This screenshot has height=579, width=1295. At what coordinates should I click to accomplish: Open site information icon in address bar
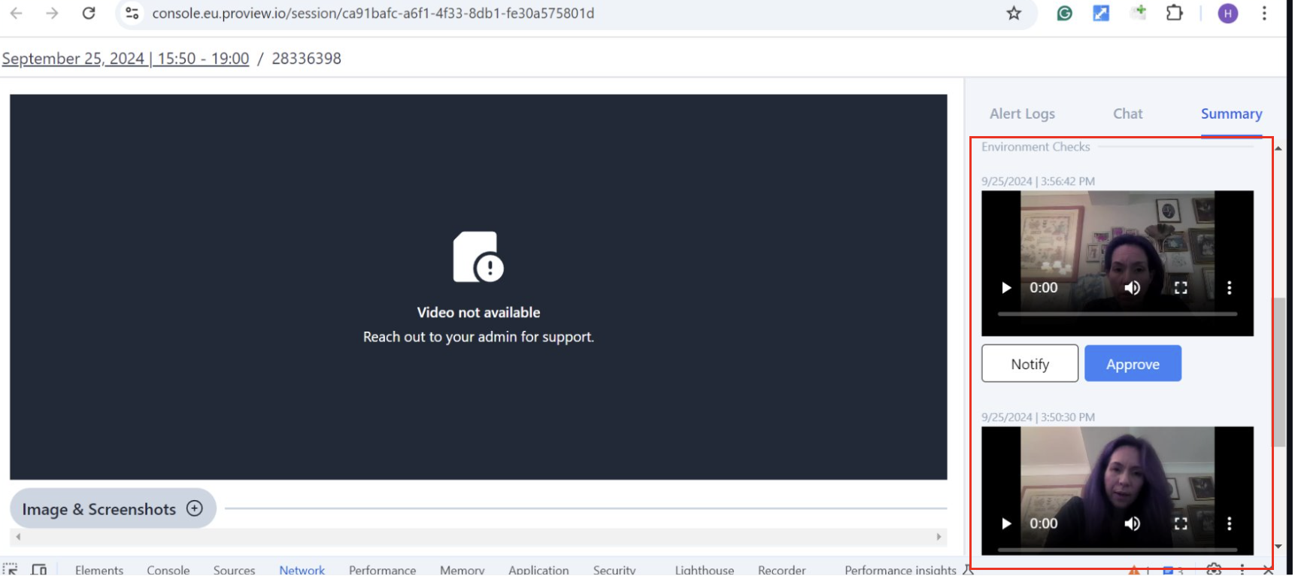(132, 13)
